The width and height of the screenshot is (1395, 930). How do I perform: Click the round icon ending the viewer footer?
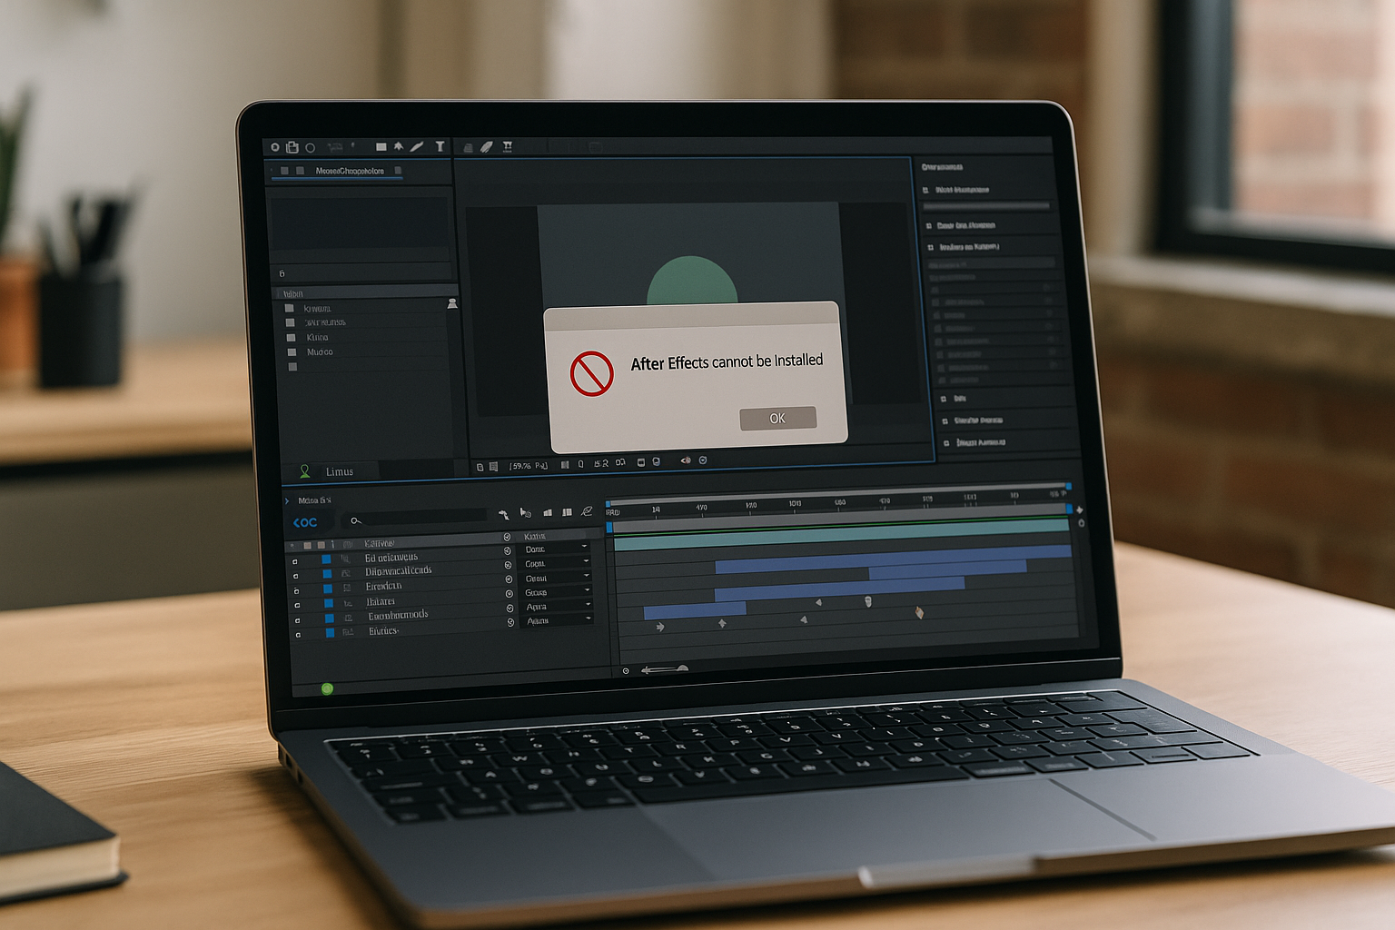[x=703, y=460]
